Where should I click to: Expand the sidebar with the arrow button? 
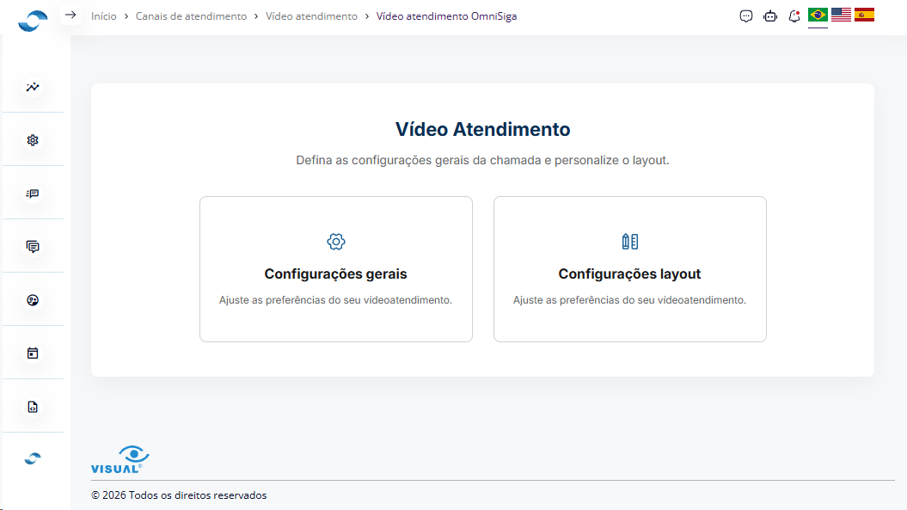(x=70, y=15)
